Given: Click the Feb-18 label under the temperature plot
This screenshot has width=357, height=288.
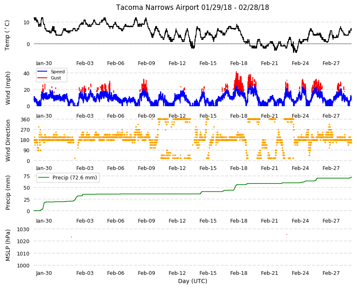Looking at the screenshot, I should [x=238, y=63].
